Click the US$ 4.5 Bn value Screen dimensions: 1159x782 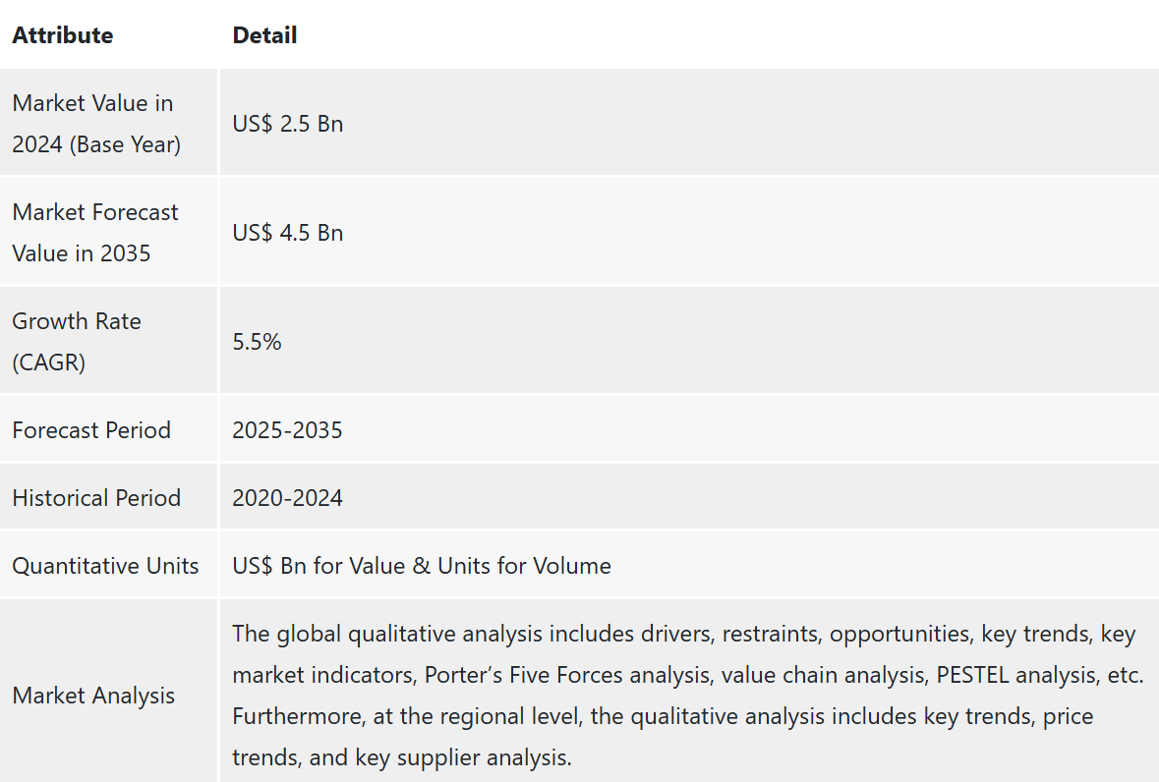pyautogui.click(x=287, y=233)
